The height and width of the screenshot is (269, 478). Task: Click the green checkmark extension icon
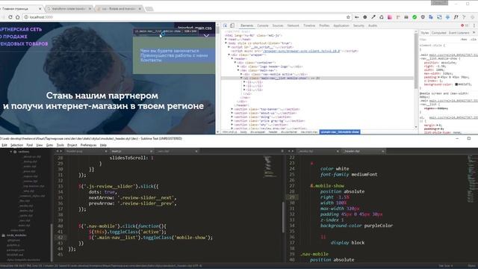tap(415, 17)
